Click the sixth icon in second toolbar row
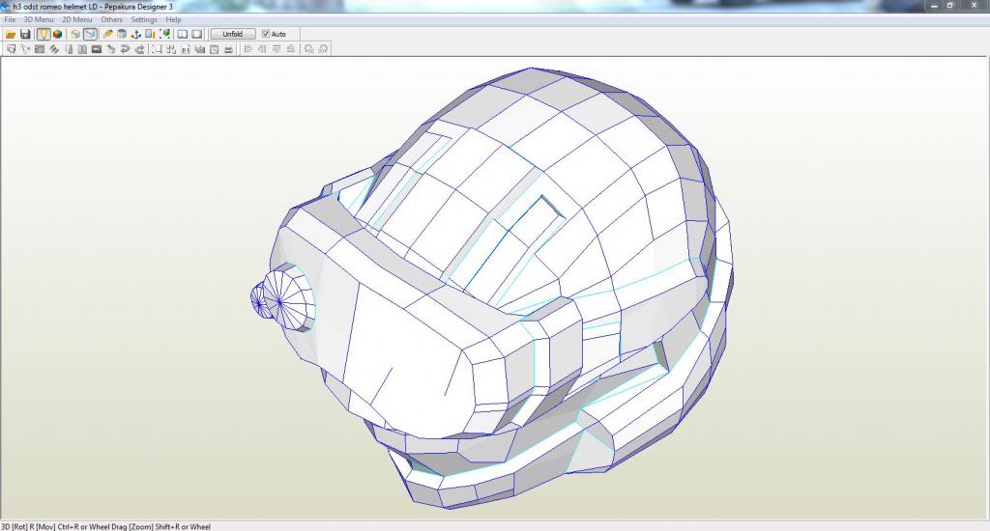 pos(83,49)
